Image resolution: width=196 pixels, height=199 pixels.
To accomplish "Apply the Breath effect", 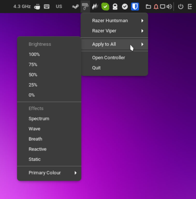I will (x=49, y=139).
